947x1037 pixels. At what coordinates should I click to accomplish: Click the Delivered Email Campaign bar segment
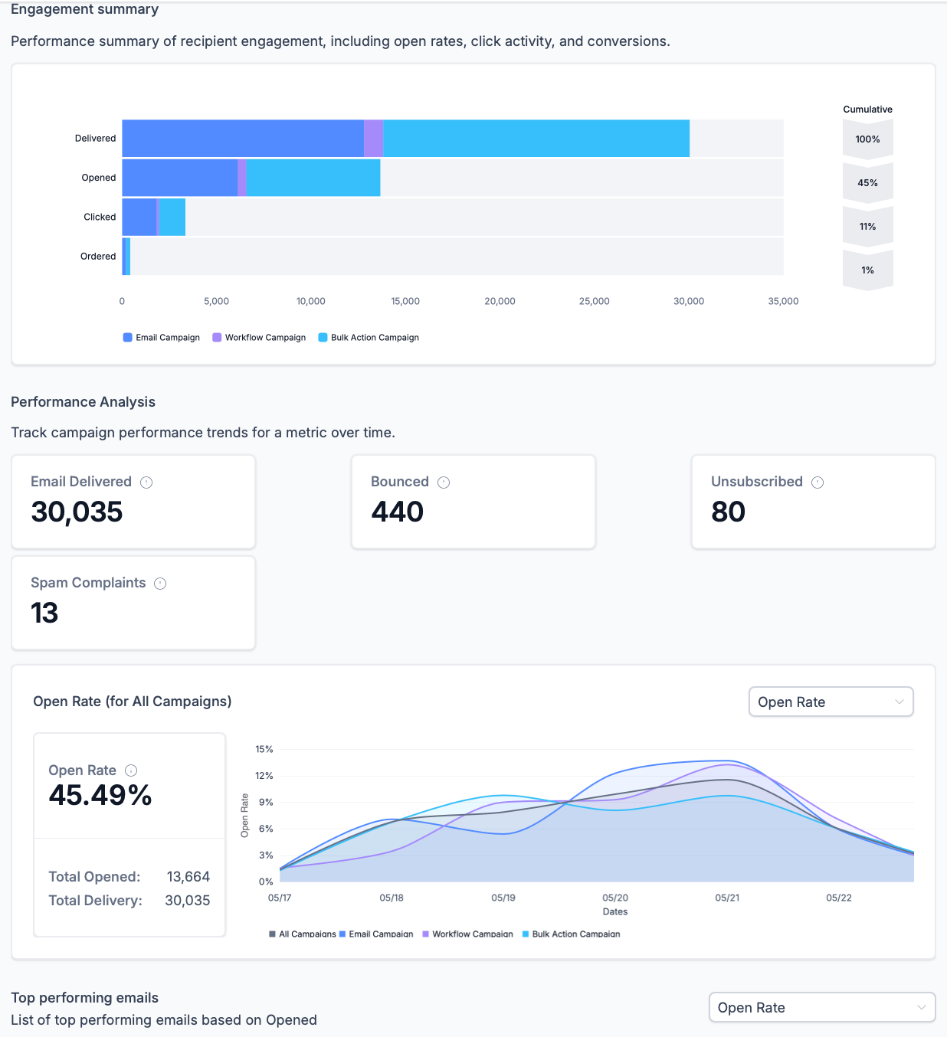coord(243,139)
